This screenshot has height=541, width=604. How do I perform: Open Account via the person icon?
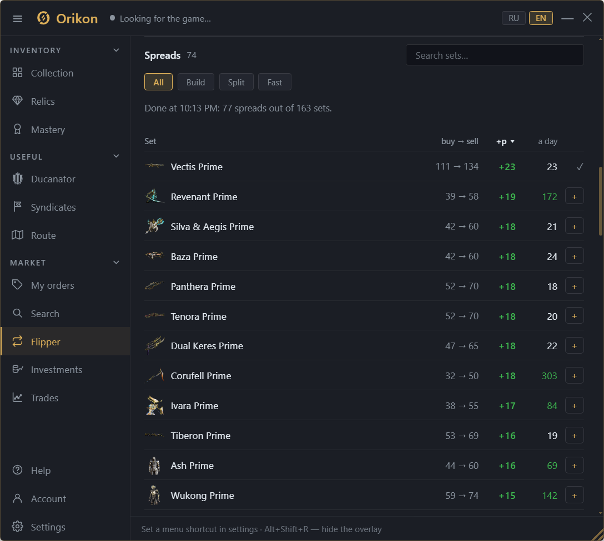pyautogui.click(x=17, y=498)
